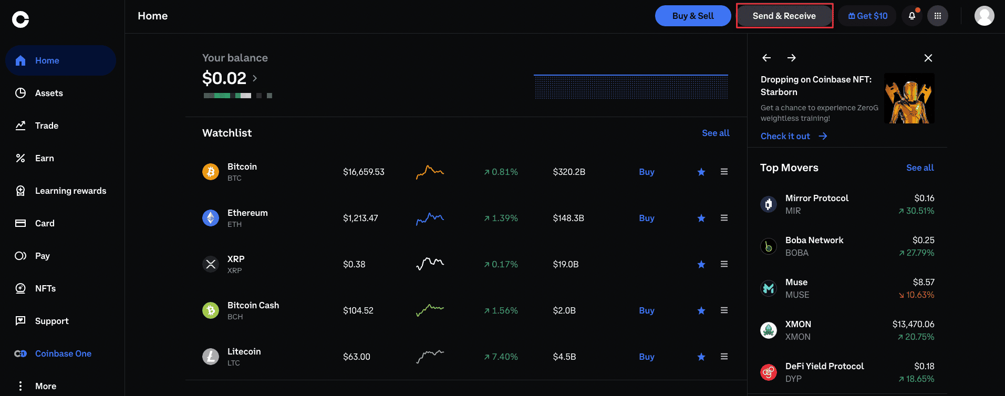Click the $0.02 balance amount
The width and height of the screenshot is (1005, 396).
pos(224,78)
